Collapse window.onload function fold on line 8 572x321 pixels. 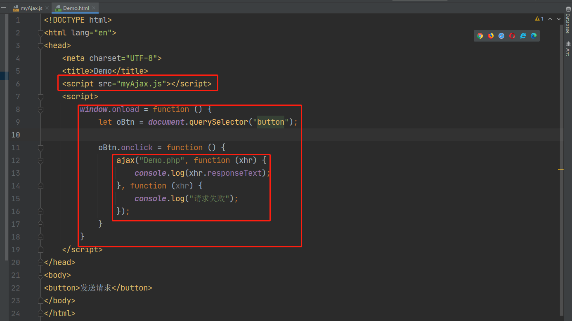coord(40,109)
